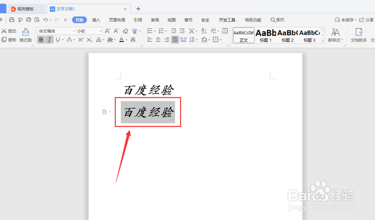Open the View (视图) tab
Viewport: 375px width, 220px height.
(x=171, y=20)
